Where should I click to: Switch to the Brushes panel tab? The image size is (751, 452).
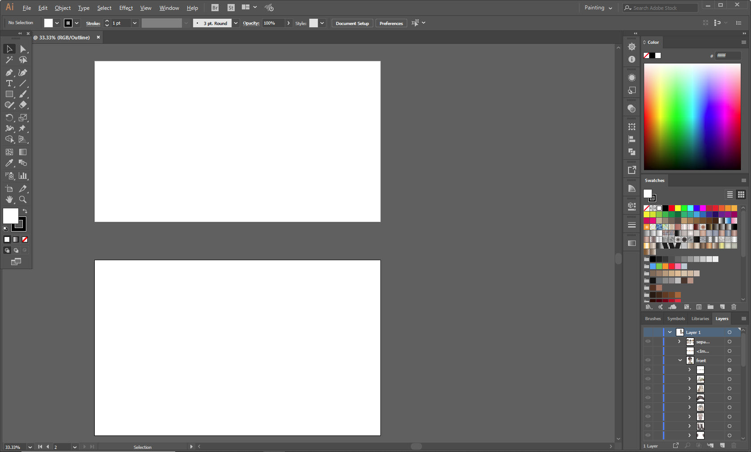[x=653, y=319]
